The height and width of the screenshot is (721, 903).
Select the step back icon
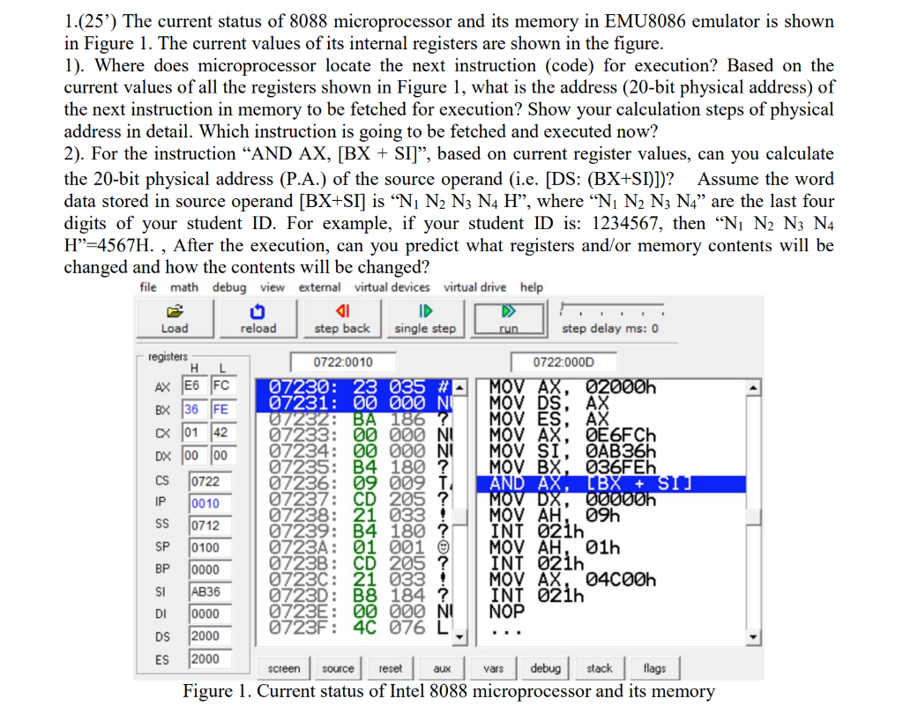point(342,313)
